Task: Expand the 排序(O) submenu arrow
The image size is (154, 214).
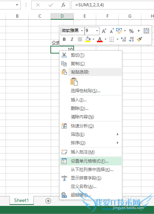Action: (117, 143)
